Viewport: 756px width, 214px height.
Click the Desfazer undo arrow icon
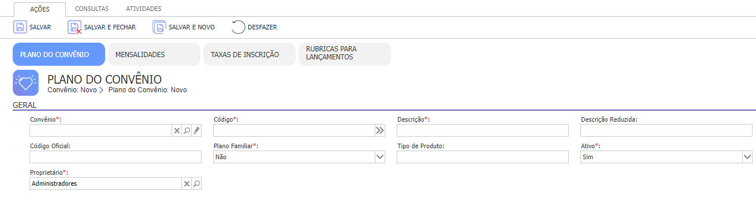click(x=238, y=27)
